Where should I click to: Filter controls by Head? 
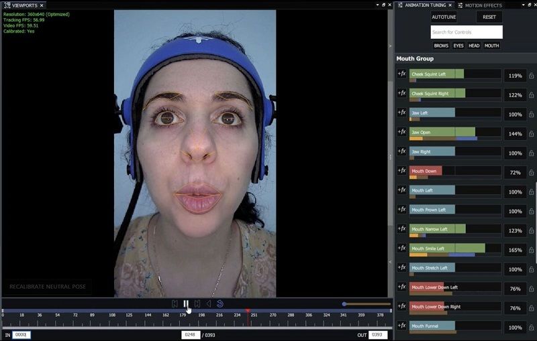(474, 46)
